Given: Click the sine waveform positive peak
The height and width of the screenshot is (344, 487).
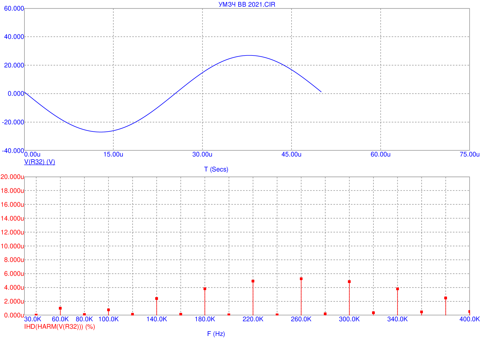Looking at the screenshot, I should click(x=249, y=55).
